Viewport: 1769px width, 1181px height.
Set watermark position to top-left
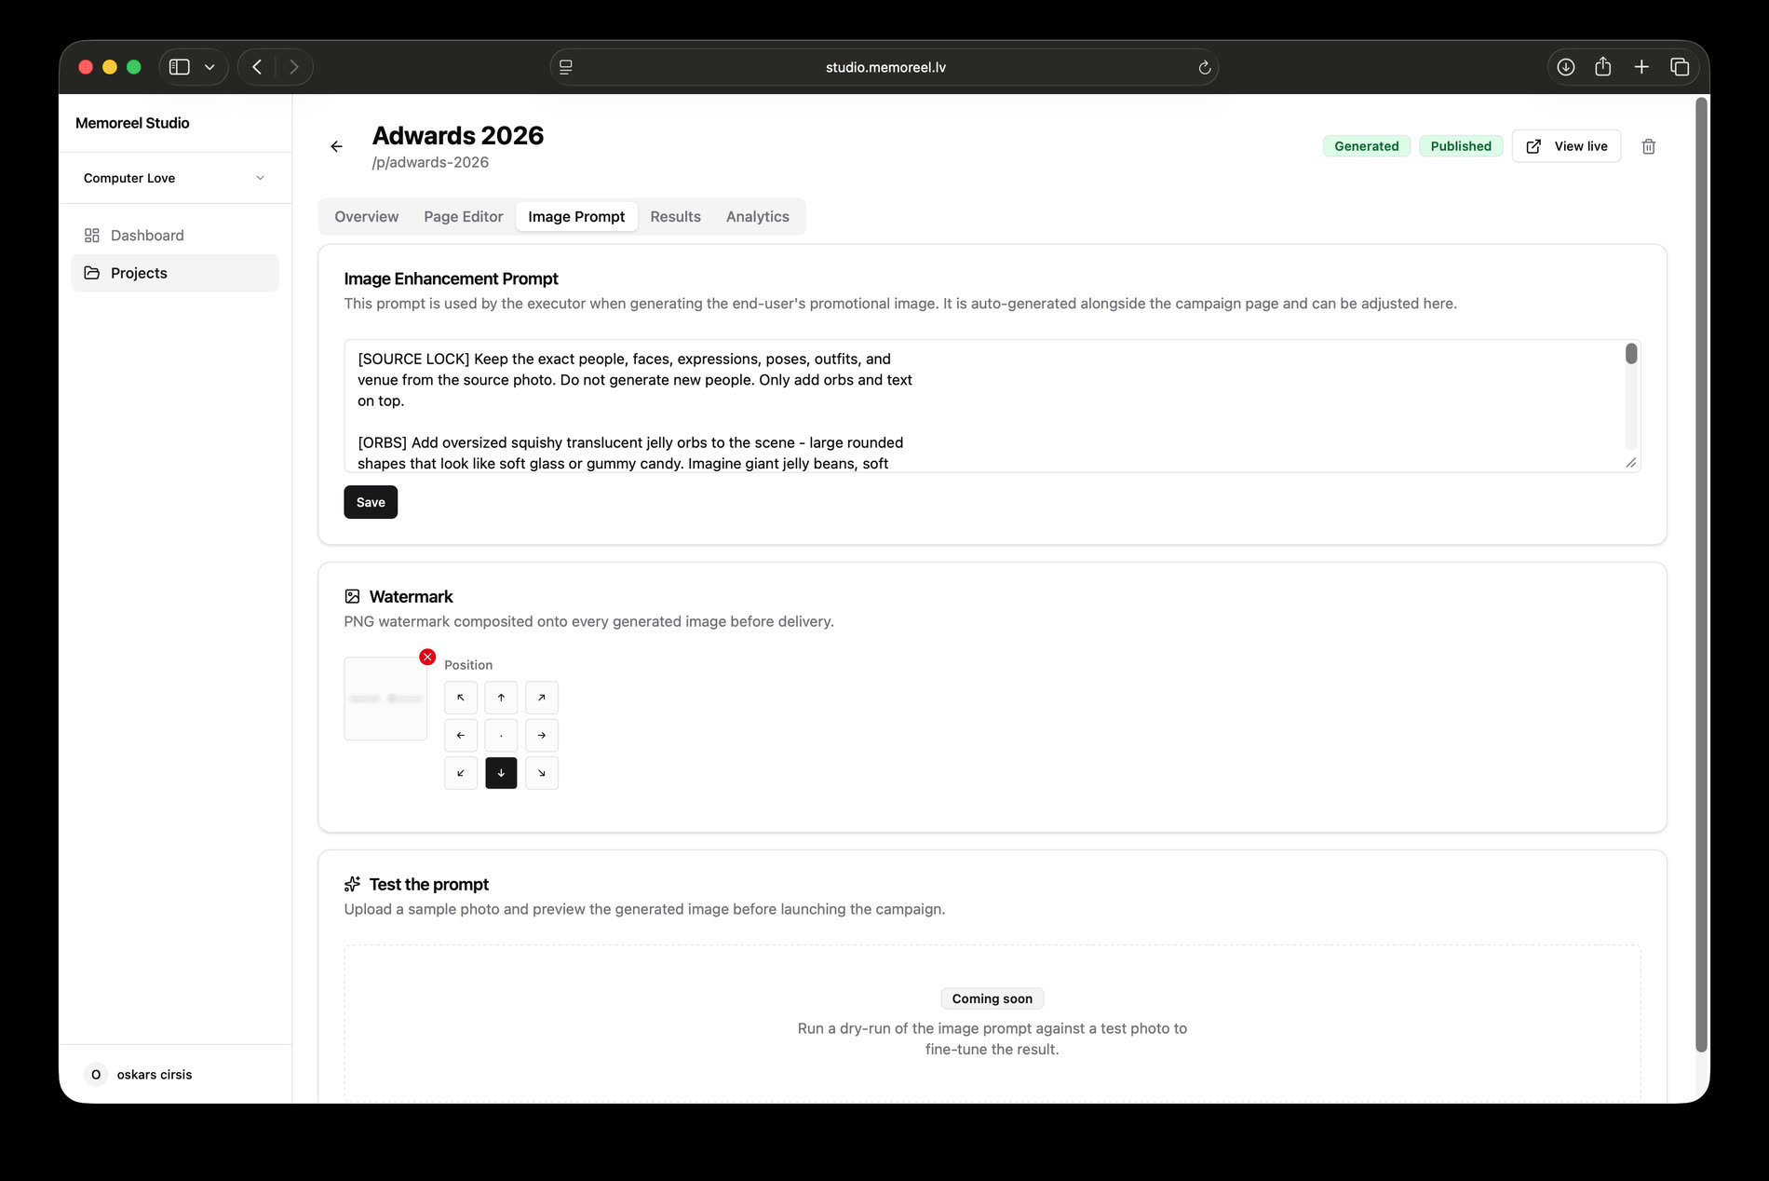(x=461, y=698)
